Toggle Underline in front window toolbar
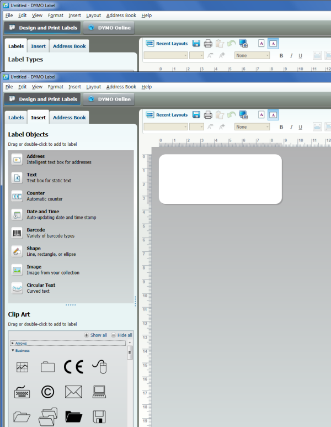Viewport: 331px width, 427px height. click(300, 127)
